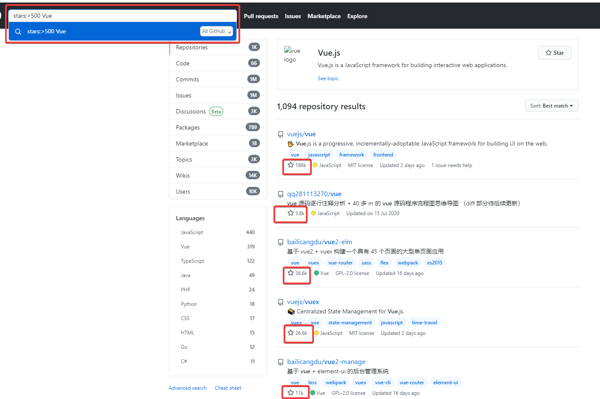Select Wikis result filter
The height and width of the screenshot is (399, 600).
pyautogui.click(x=218, y=175)
